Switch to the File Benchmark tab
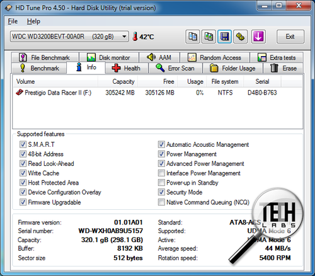The image size is (315, 276). click(45, 57)
